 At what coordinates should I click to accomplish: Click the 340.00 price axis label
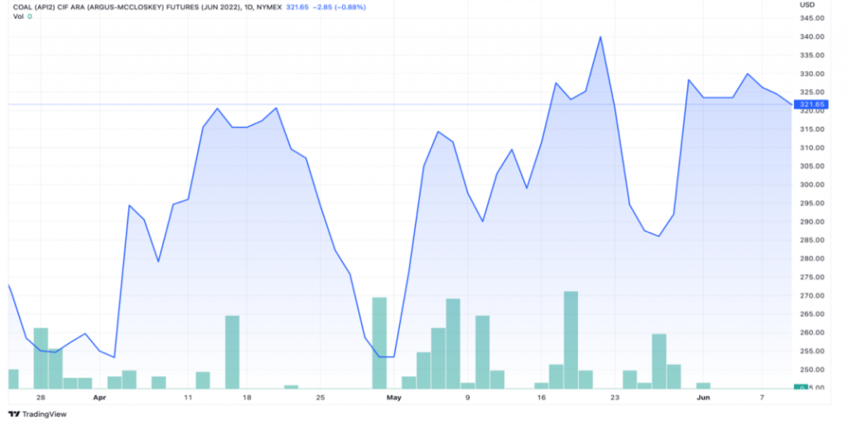(x=812, y=36)
